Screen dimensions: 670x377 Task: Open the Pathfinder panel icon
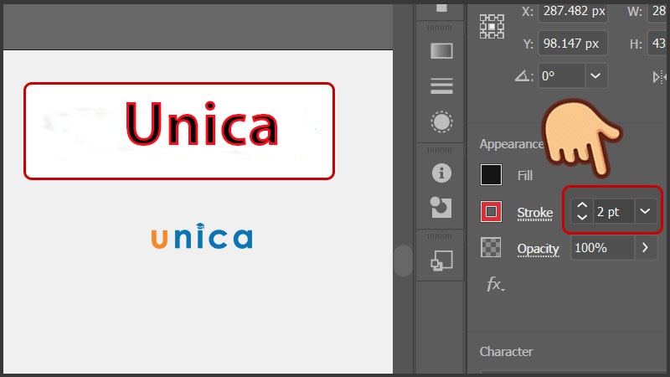pyautogui.click(x=441, y=208)
